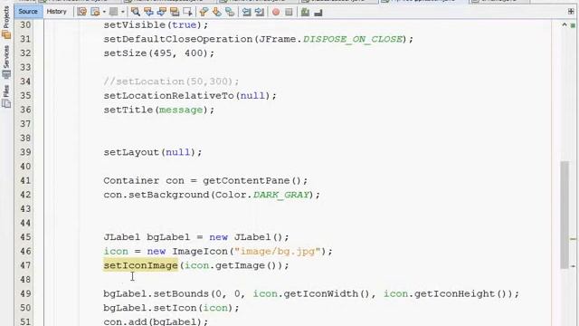This screenshot has width=579, height=326.
Task: Toggle Bookmark icon in editor toolbar
Action: [230, 12]
